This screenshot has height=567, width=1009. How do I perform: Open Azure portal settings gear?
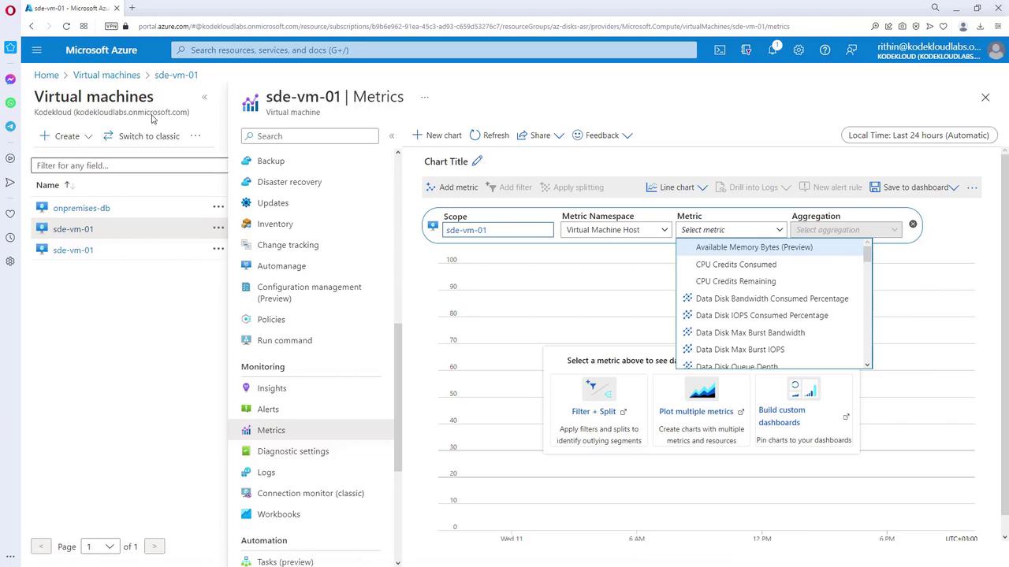coord(799,50)
